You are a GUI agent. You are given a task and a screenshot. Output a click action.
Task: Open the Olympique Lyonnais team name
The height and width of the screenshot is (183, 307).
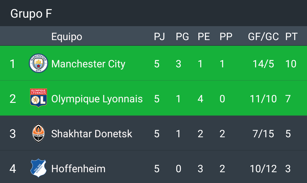(97, 99)
